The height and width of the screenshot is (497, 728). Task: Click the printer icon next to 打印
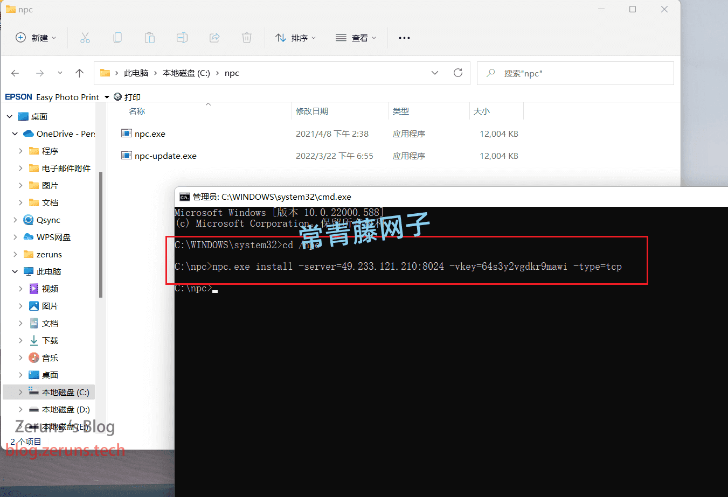117,97
